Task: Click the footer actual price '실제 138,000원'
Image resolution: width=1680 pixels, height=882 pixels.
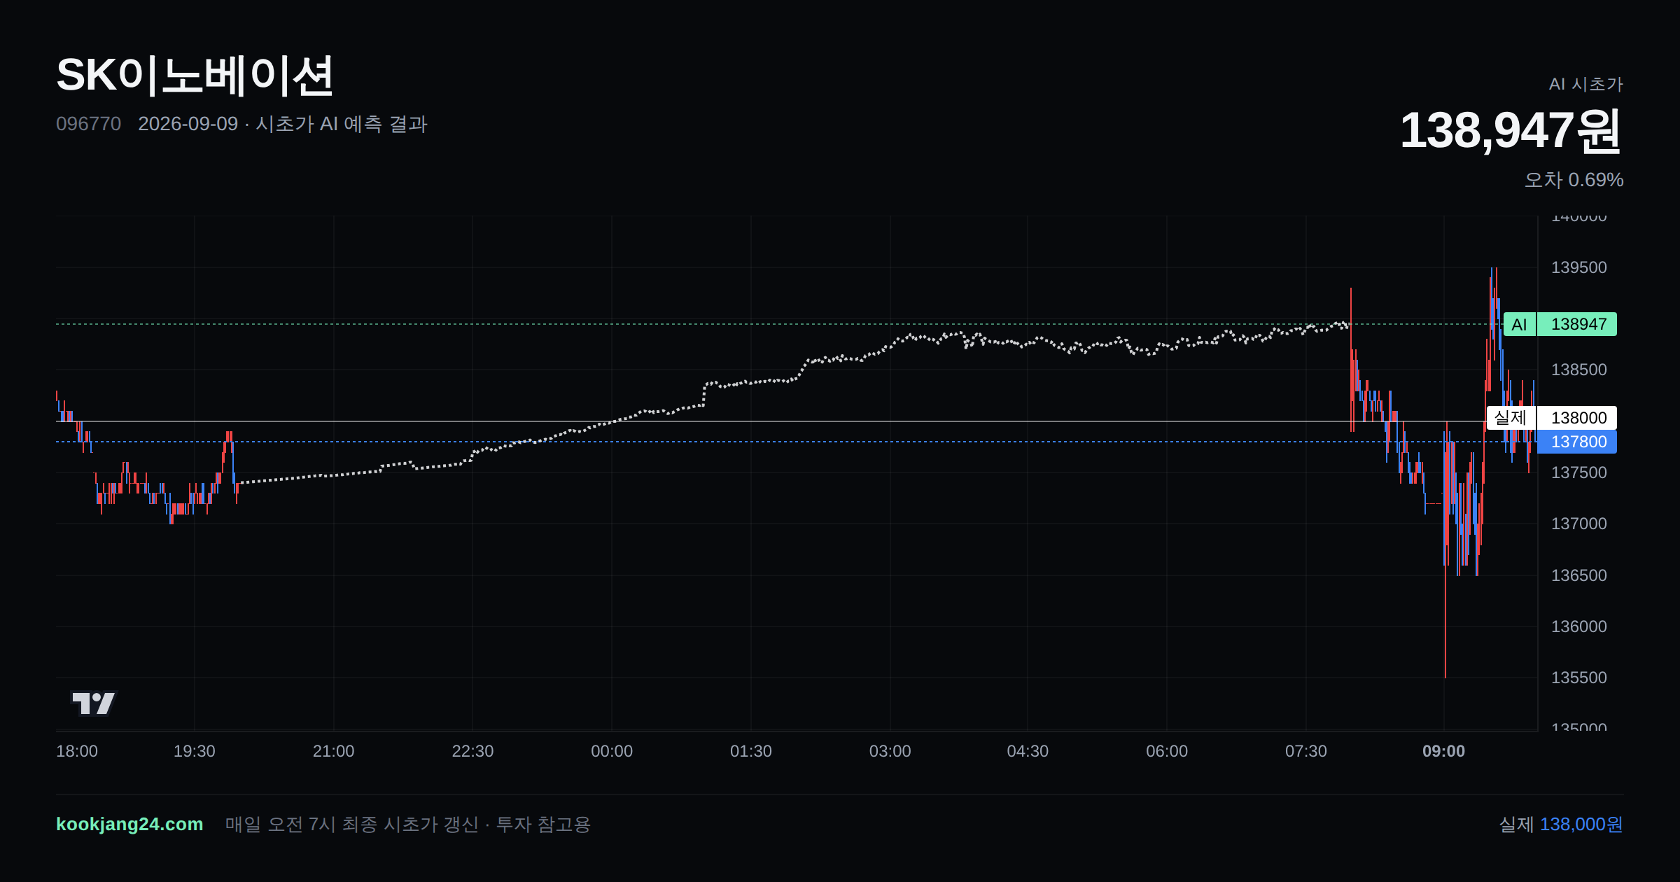Action: pyautogui.click(x=1561, y=824)
